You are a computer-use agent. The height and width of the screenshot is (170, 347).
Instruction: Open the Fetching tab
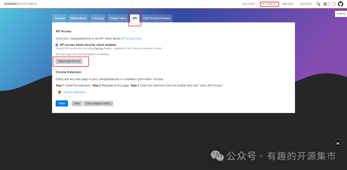click(x=98, y=18)
